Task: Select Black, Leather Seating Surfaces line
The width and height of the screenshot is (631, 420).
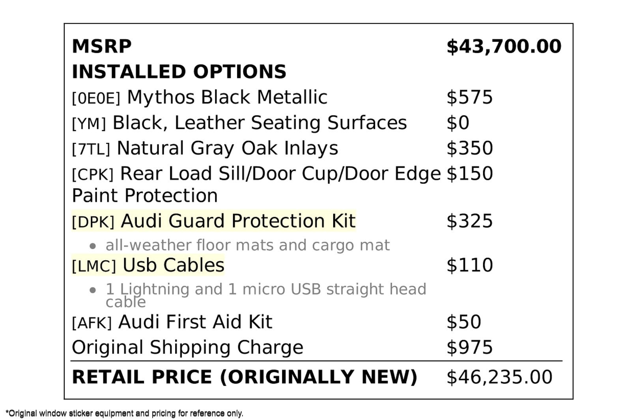Action: tap(239, 123)
